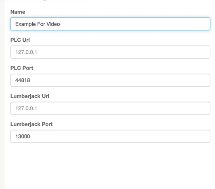Focus the Lumberjack Port input field
Viewport: 215px width, 189px height.
click(x=110, y=136)
